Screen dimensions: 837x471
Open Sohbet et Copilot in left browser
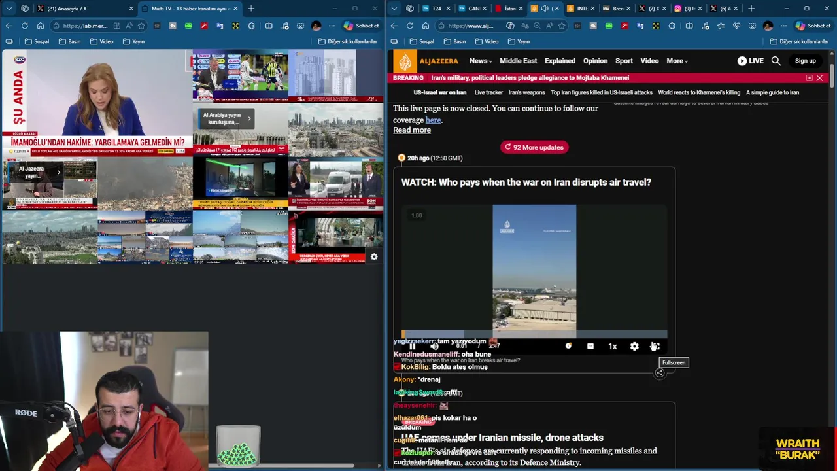click(x=362, y=26)
